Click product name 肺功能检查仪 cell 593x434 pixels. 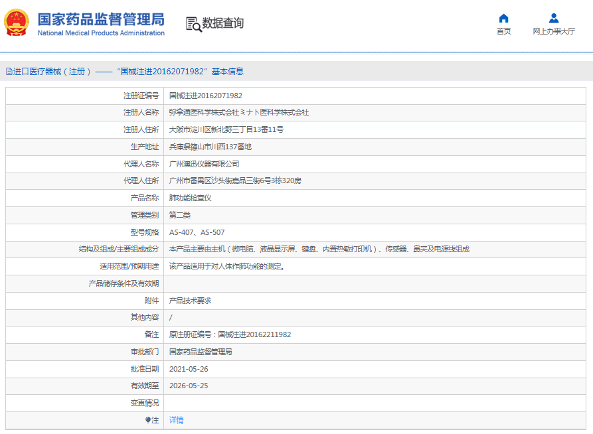pos(190,198)
